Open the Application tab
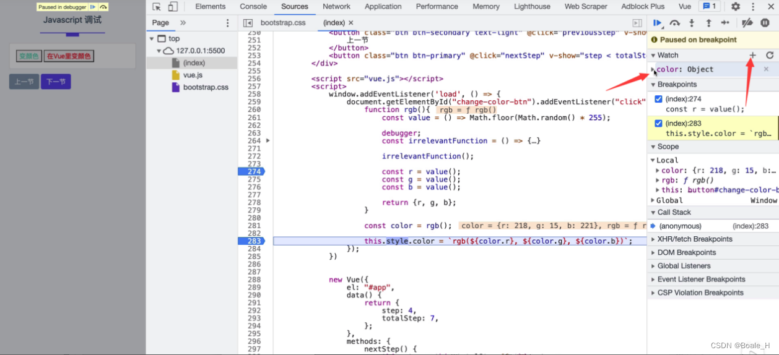The height and width of the screenshot is (355, 779). coord(383,7)
